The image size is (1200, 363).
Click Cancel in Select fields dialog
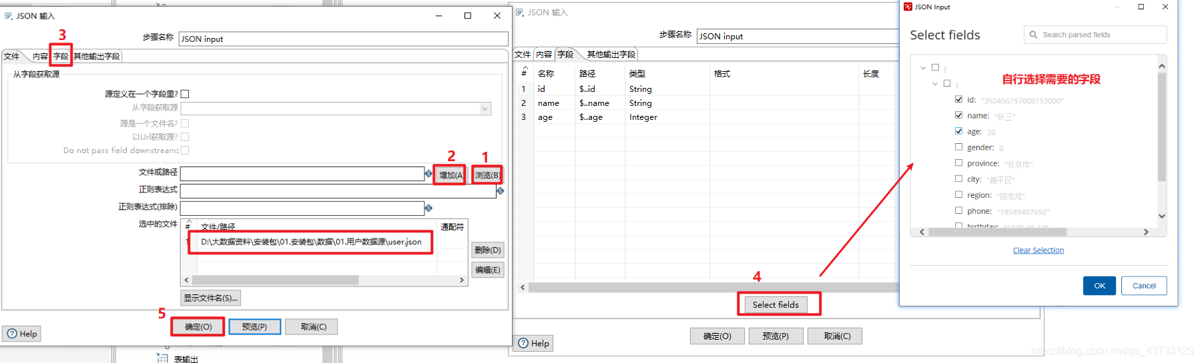point(1144,286)
